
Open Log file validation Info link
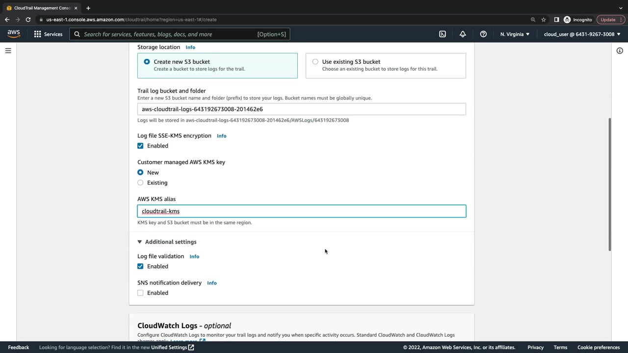(194, 256)
